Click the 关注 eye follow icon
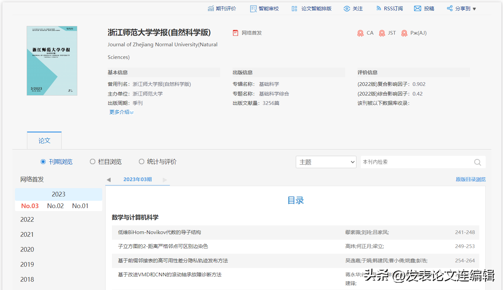The height and width of the screenshot is (290, 503). coord(347,9)
